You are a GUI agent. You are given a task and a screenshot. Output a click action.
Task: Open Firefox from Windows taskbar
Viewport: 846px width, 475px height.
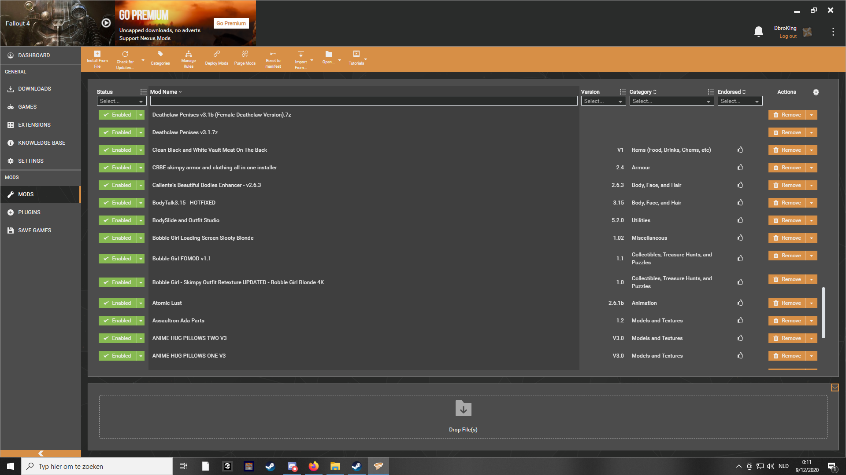coord(313,466)
